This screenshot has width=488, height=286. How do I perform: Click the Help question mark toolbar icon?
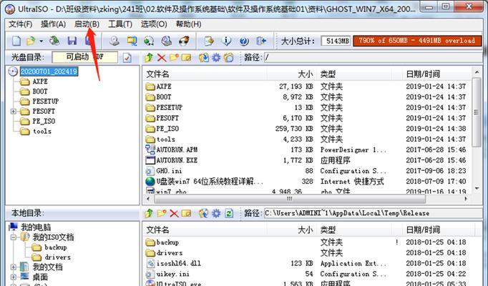tap(244, 41)
